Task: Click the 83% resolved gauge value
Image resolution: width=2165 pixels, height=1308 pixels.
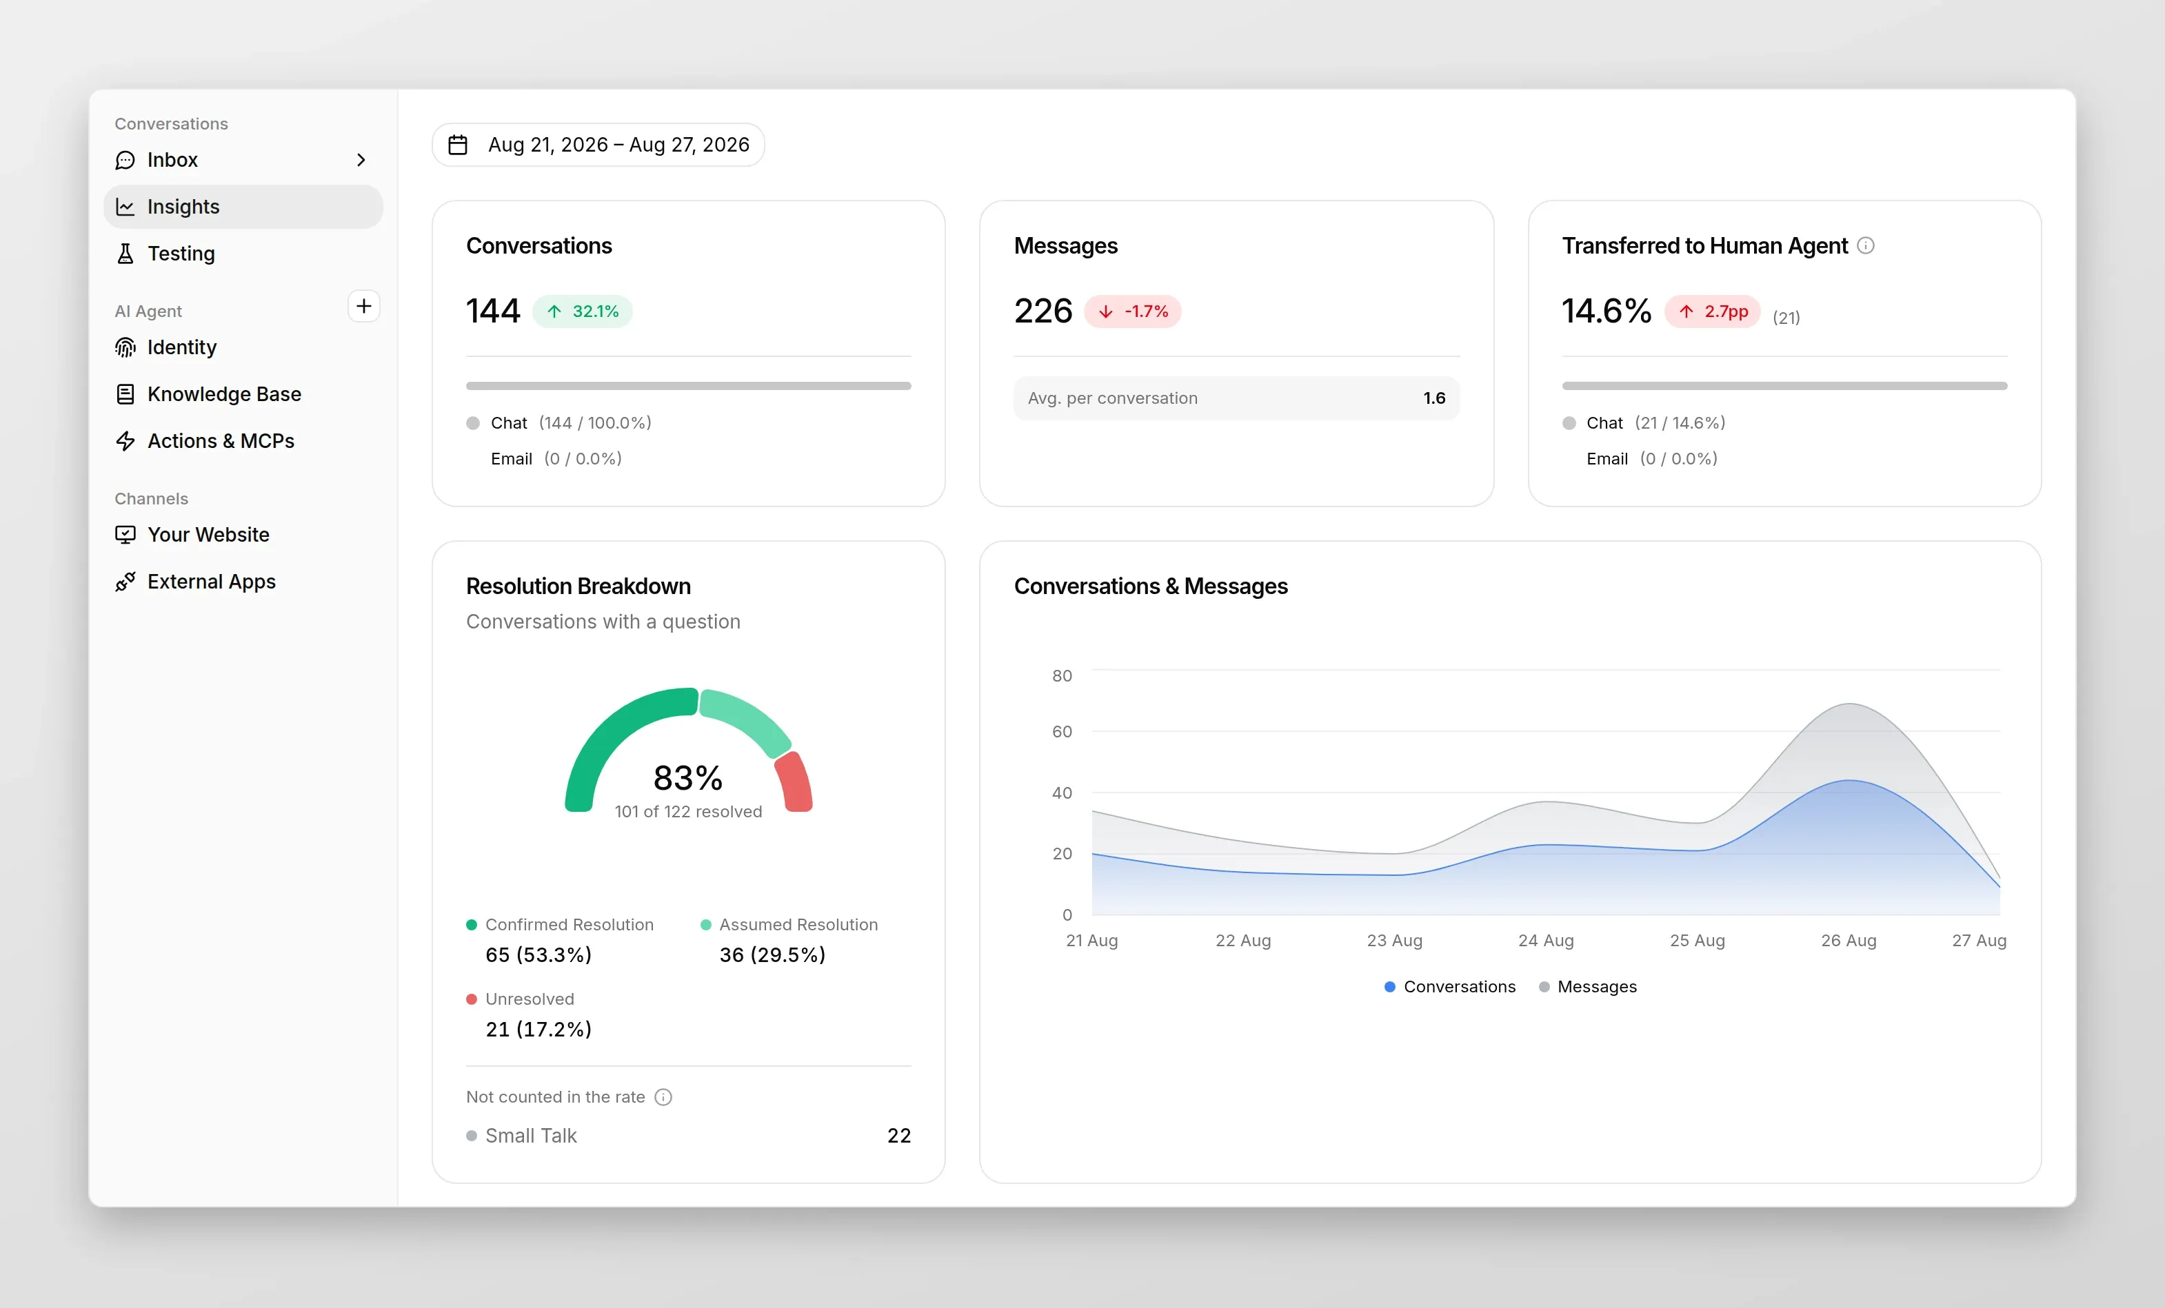Action: click(688, 778)
